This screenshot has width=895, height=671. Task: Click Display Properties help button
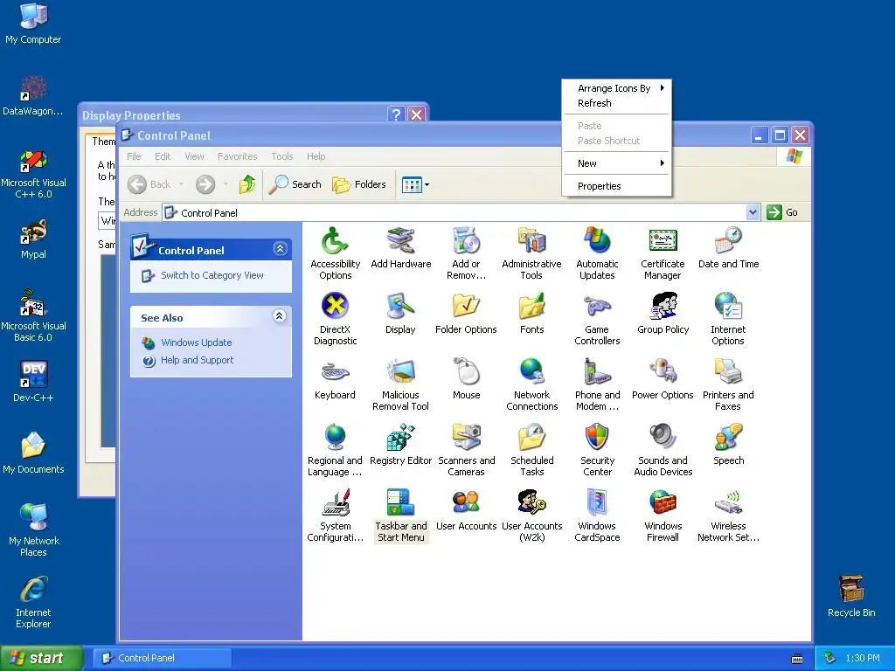(x=396, y=114)
